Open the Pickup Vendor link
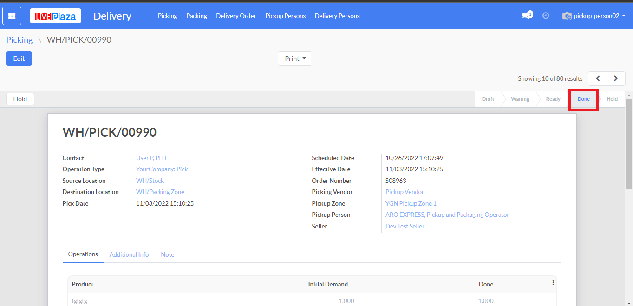The height and width of the screenshot is (306, 633). 405,192
